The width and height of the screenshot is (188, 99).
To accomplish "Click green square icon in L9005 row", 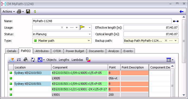I will click(x=11, y=78).
